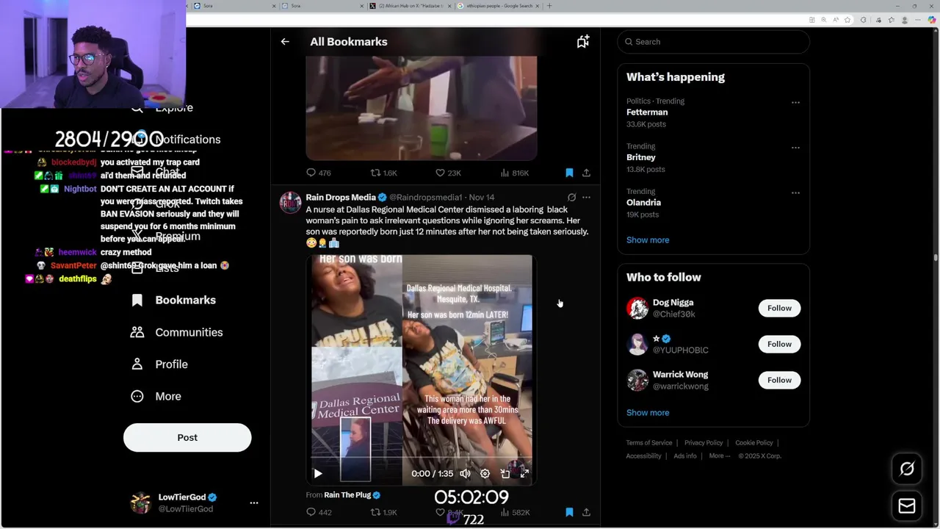Open Ads info footer link
The image size is (940, 529).
point(685,456)
